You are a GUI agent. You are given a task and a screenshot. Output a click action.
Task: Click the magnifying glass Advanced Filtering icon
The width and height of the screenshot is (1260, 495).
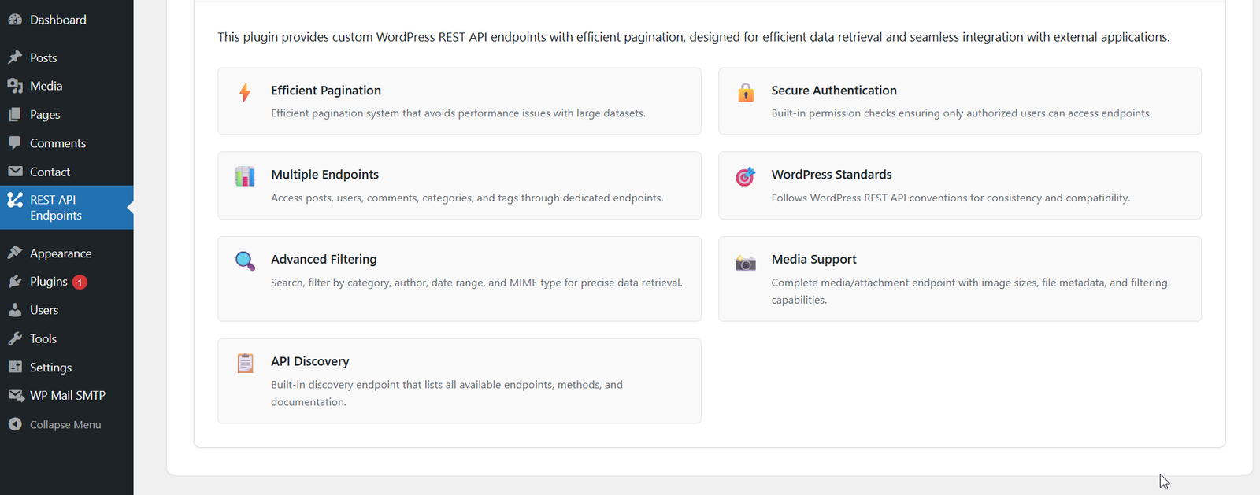pyautogui.click(x=245, y=261)
